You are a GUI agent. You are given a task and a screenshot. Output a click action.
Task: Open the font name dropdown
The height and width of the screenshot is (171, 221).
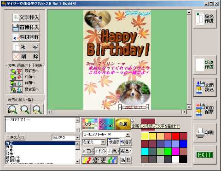[128, 135]
